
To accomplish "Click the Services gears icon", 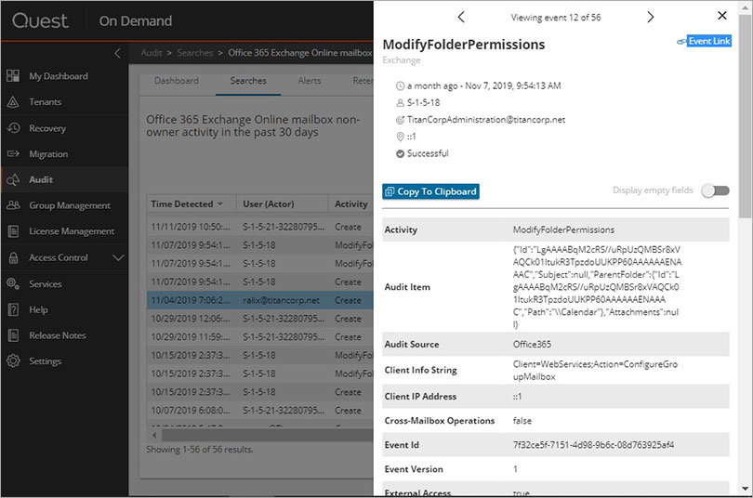I will pos(13,283).
